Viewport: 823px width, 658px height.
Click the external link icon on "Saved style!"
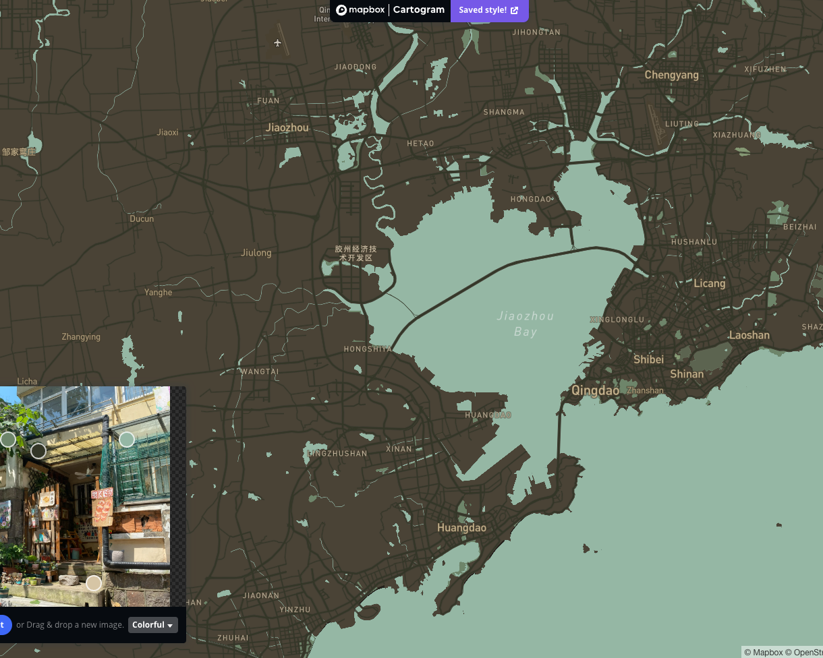tap(514, 10)
